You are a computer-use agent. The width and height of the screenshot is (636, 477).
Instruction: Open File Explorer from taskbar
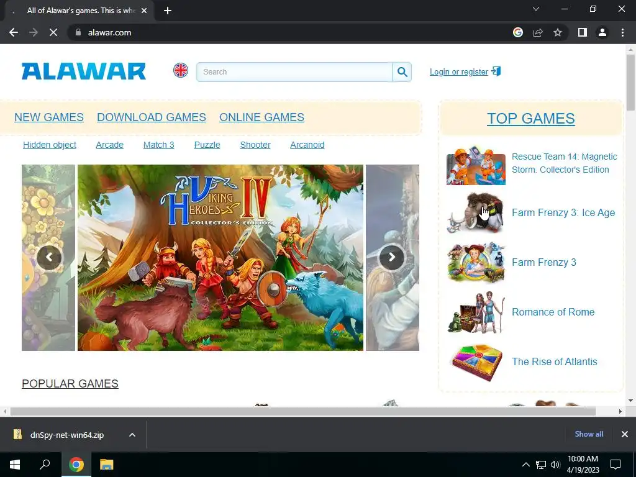coord(107,465)
